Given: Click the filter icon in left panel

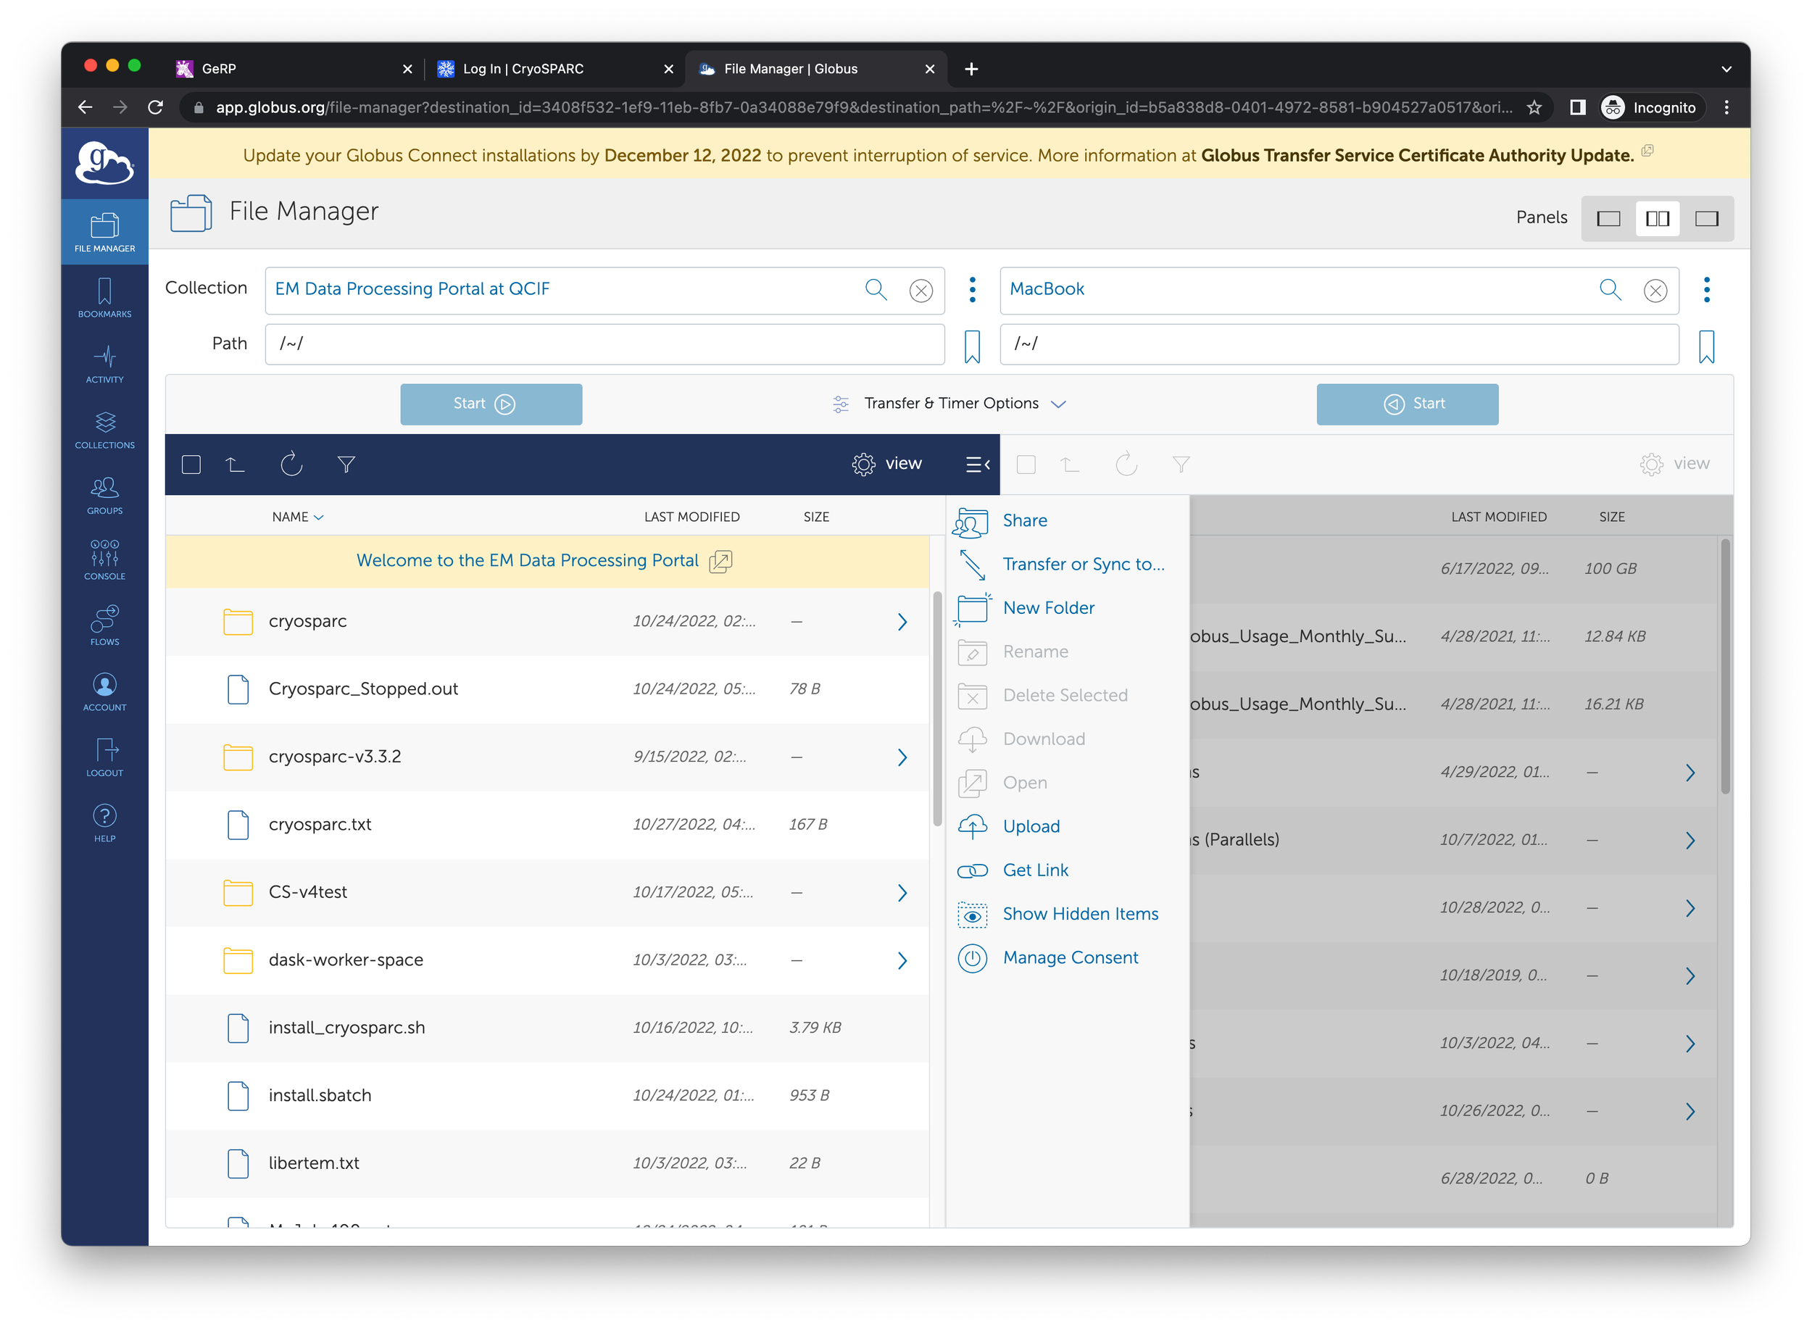Looking at the screenshot, I should click(x=346, y=464).
